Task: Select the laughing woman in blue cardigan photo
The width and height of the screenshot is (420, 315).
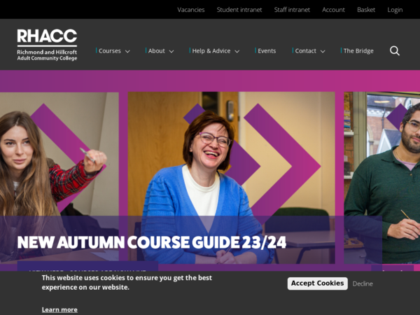Action: pyautogui.click(x=232, y=178)
